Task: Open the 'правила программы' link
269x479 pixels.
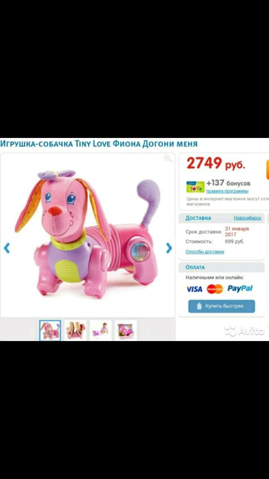Action: pyautogui.click(x=227, y=191)
